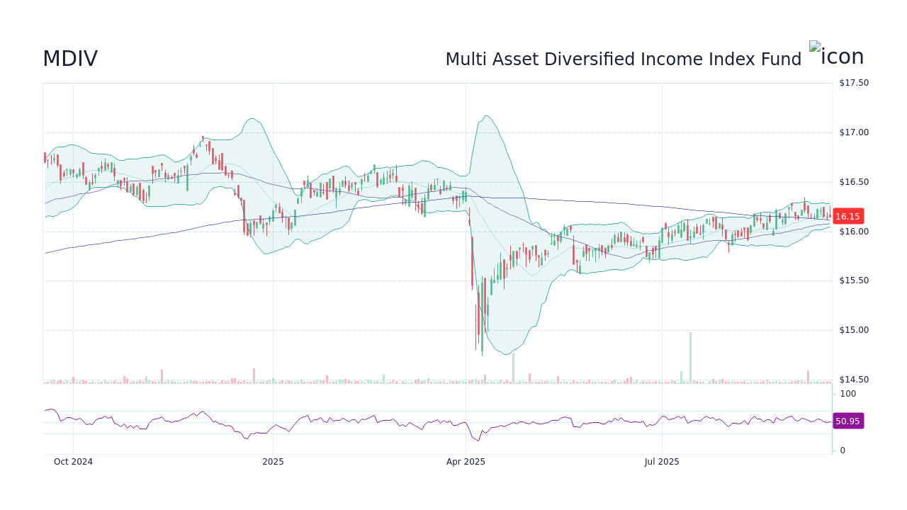This screenshot has height=510, width=907.
Task: Click the $16.00 price axis label
Action: click(854, 232)
